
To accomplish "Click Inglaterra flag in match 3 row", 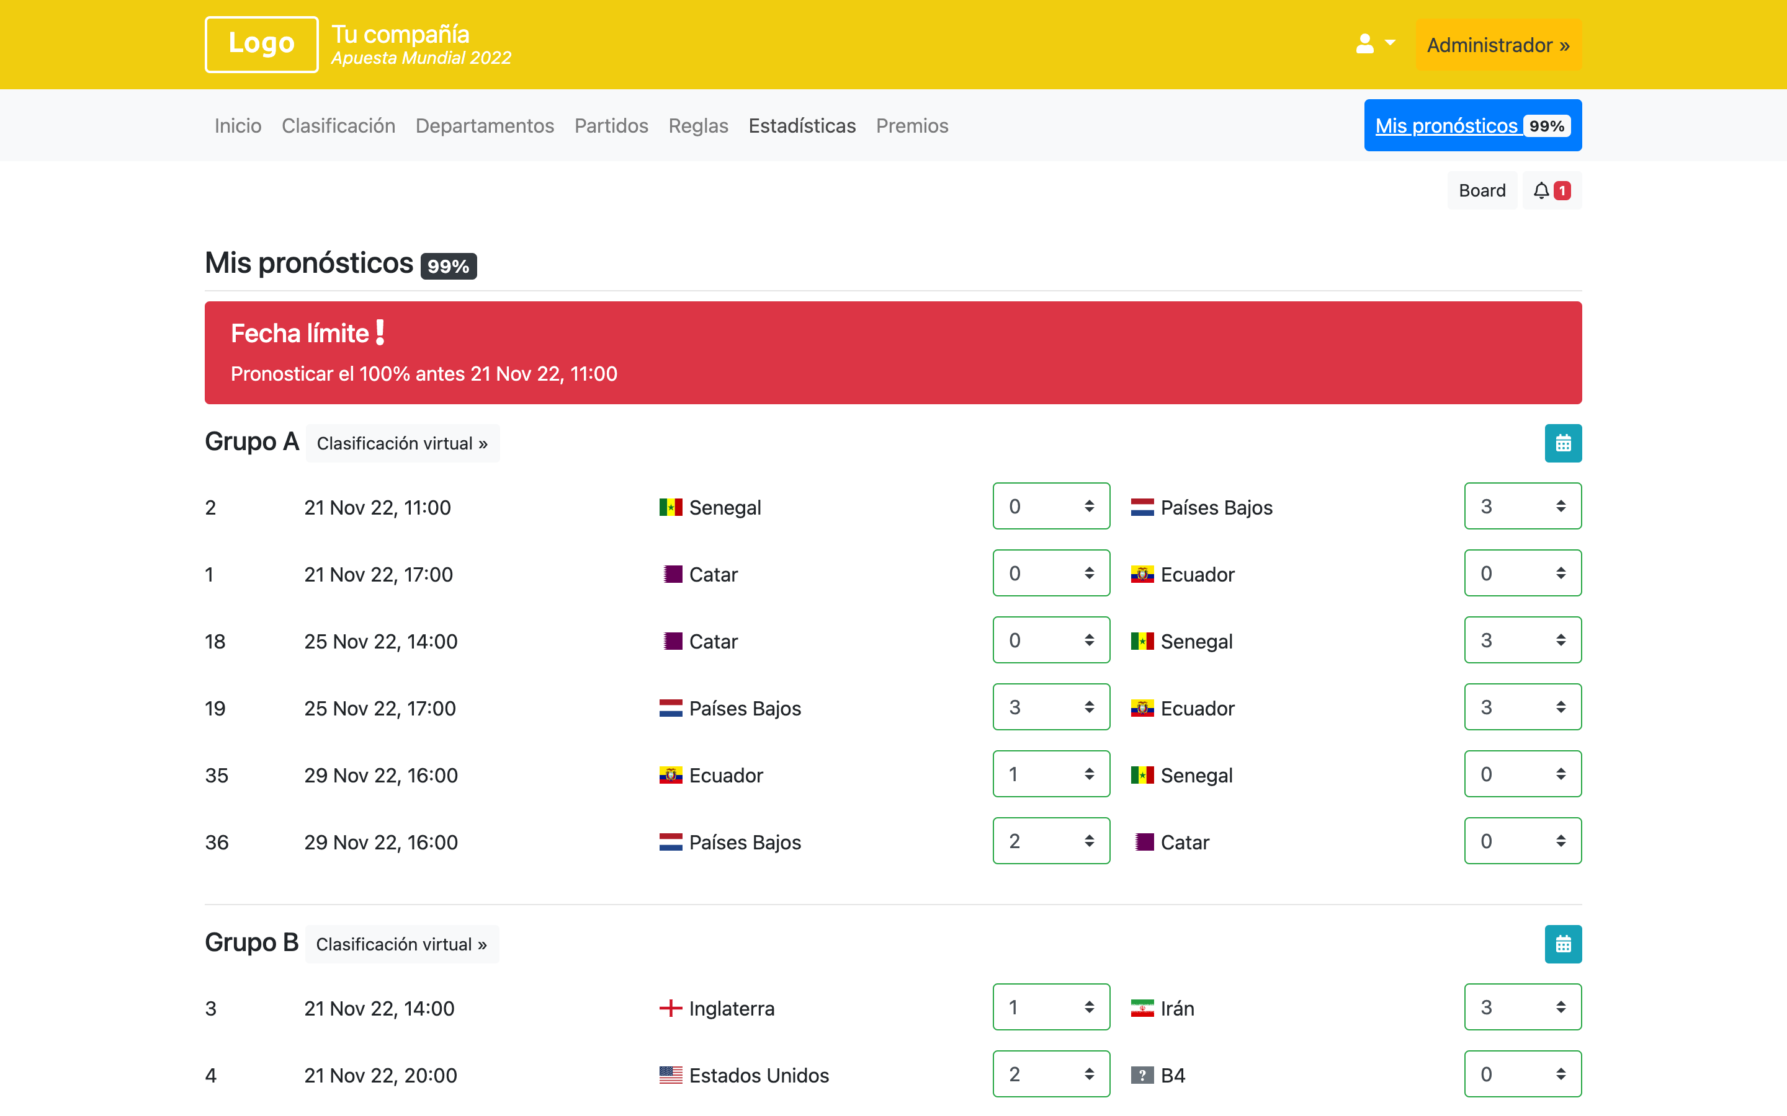I will click(x=671, y=1008).
